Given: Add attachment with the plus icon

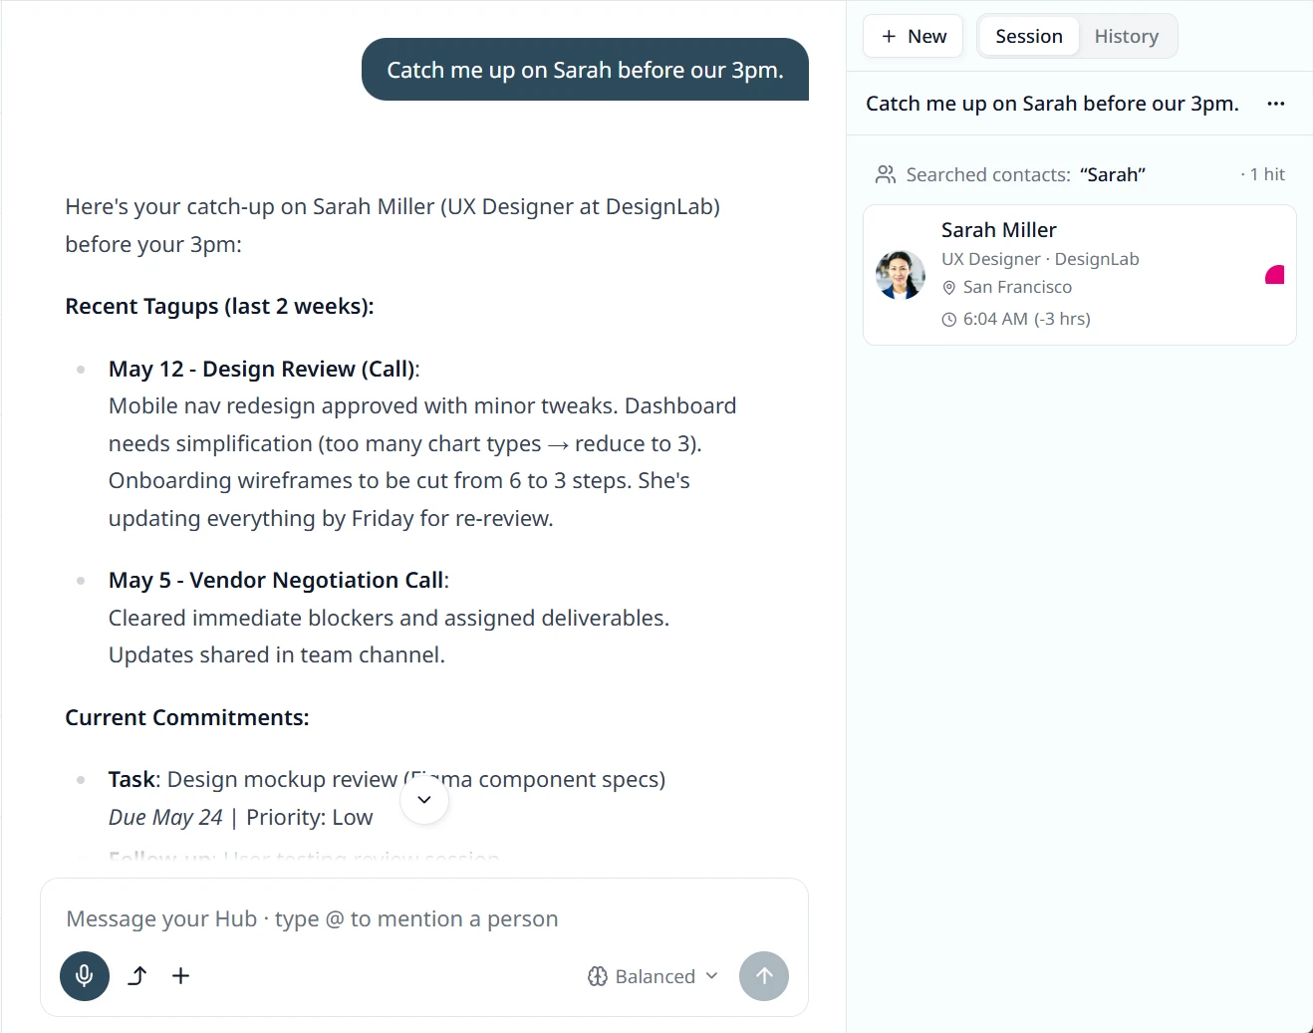Looking at the screenshot, I should [x=180, y=976].
